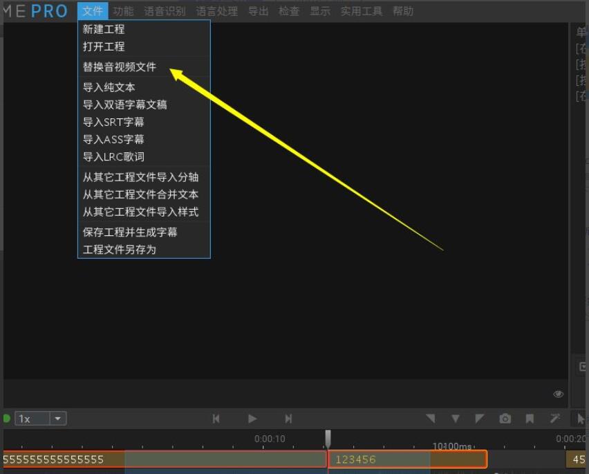Click the bookmark flag icon

[530, 419]
